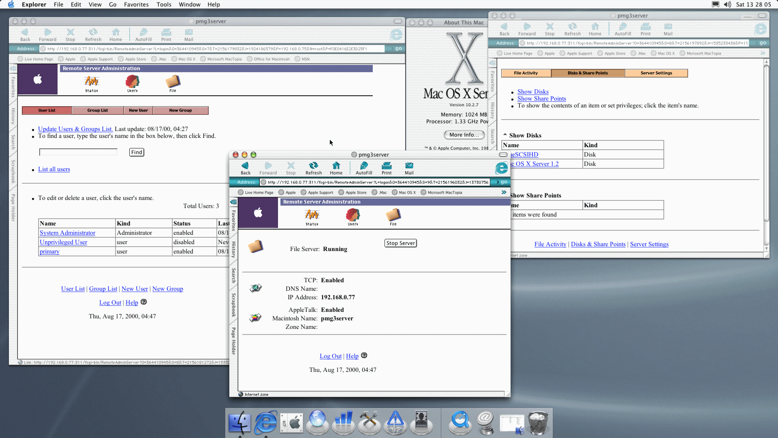Image resolution: width=778 pixels, height=438 pixels.
Task: Open File icon in front Remote Server Administration
Action: click(x=393, y=217)
